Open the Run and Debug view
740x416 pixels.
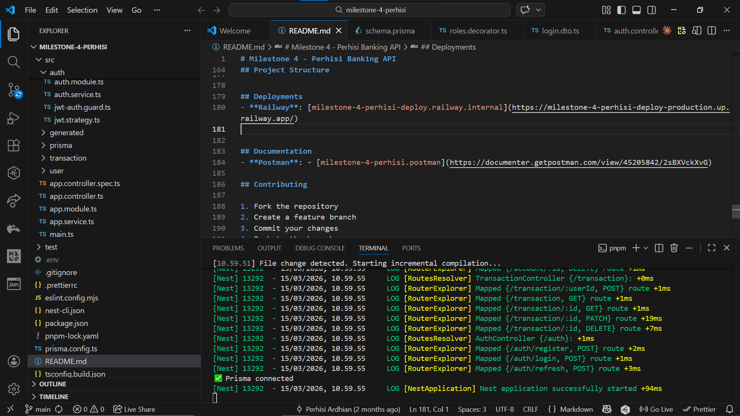(14, 118)
